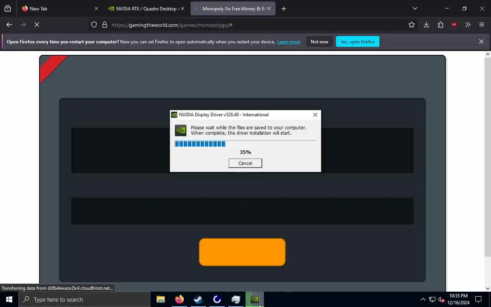Viewport: 491px width, 307px height.
Task: Open File Explorer from taskbar
Action: 161,299
